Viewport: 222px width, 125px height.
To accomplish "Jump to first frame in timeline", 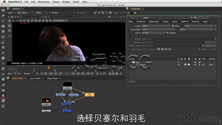I will point(46,73).
